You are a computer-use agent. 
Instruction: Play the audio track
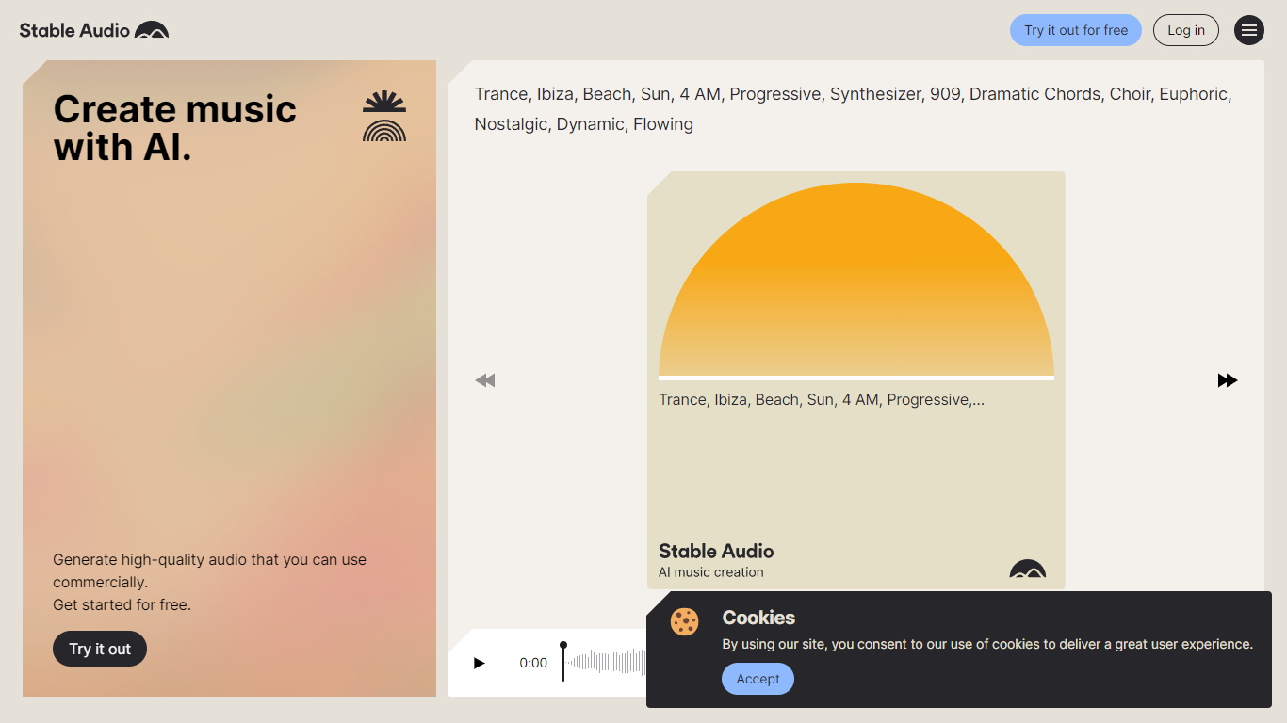(479, 663)
